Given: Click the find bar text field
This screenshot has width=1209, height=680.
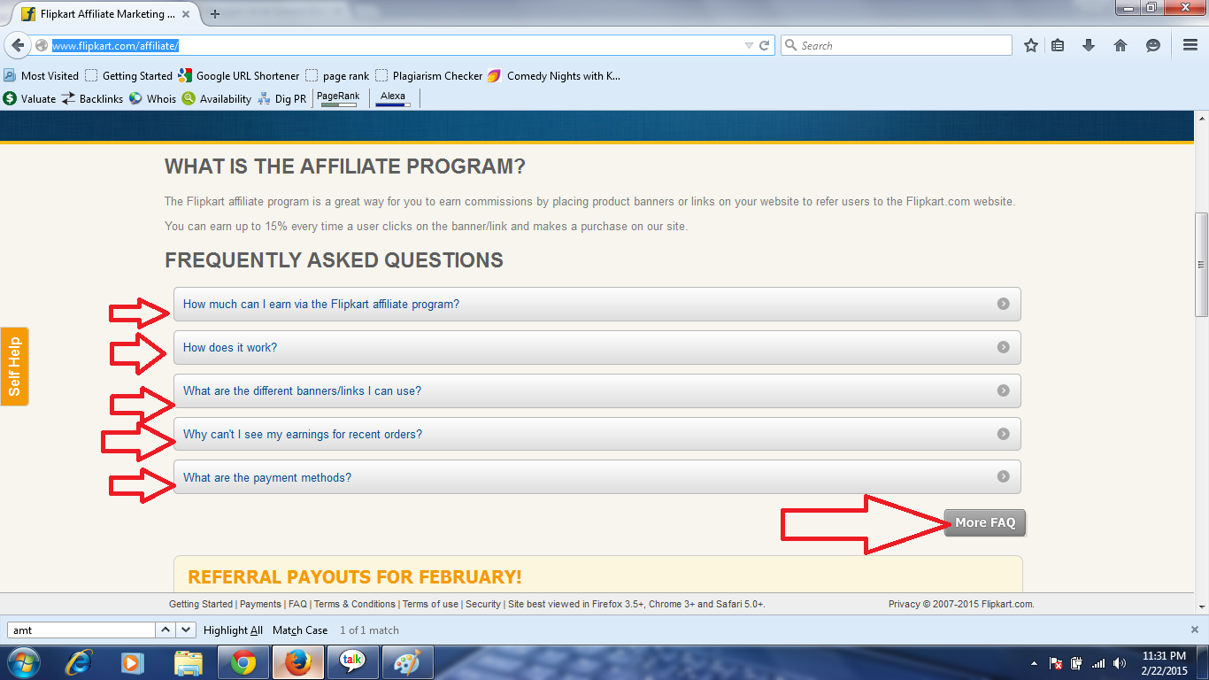Looking at the screenshot, I should tap(81, 630).
